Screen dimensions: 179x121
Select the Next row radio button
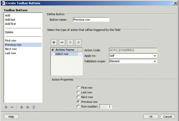78,97
